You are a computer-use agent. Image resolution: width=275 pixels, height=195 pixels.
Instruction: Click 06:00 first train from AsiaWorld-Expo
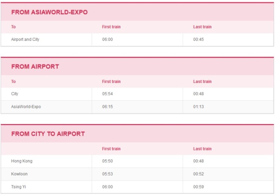coord(108,39)
